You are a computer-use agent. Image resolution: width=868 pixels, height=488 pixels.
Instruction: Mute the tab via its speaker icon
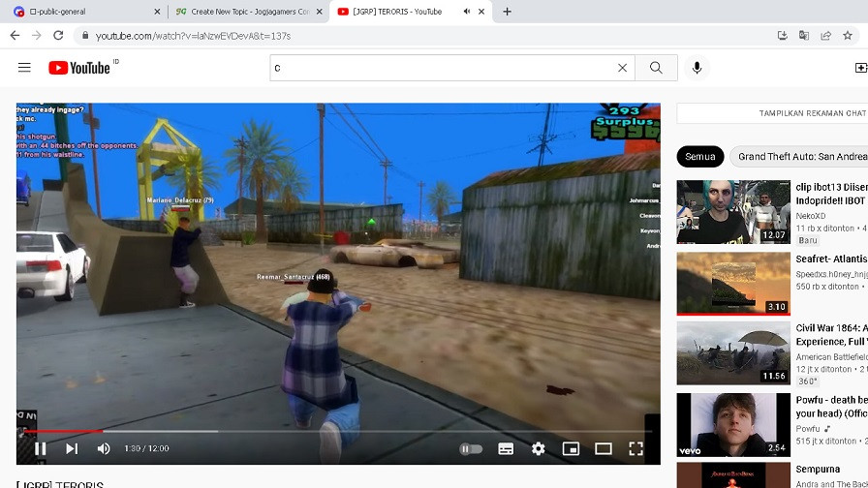(467, 12)
